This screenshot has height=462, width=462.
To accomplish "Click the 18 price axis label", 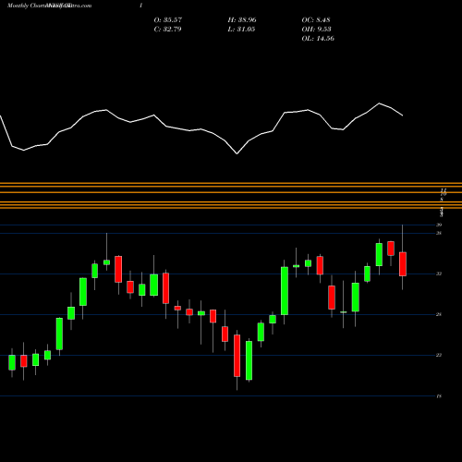I will coord(439,396).
